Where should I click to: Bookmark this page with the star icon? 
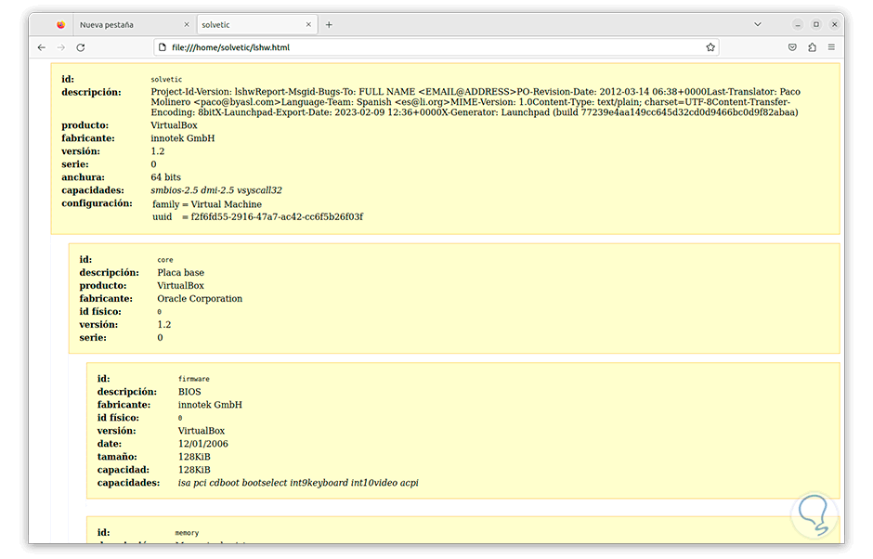click(710, 47)
